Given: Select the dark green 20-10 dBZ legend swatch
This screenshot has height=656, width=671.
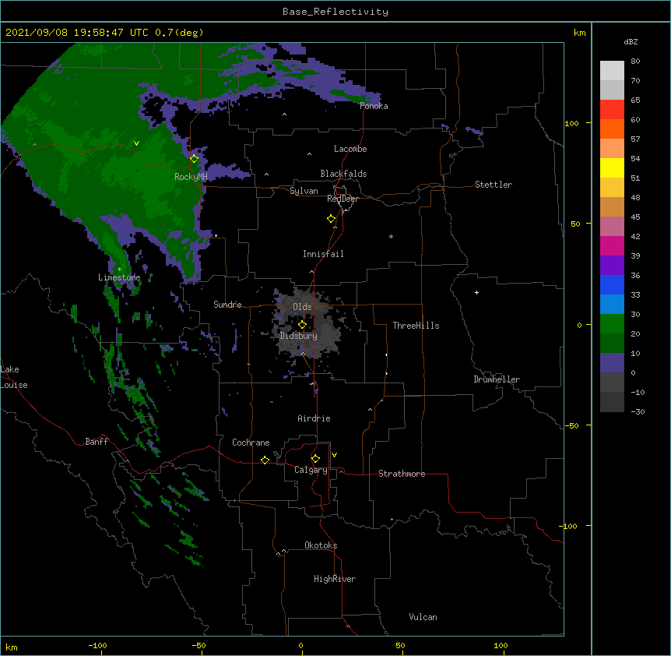Looking at the screenshot, I should [x=612, y=343].
